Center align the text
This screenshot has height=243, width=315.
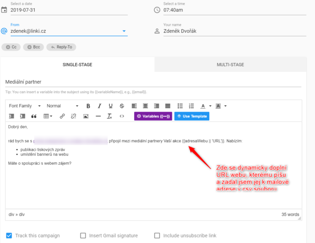(x=145, y=106)
